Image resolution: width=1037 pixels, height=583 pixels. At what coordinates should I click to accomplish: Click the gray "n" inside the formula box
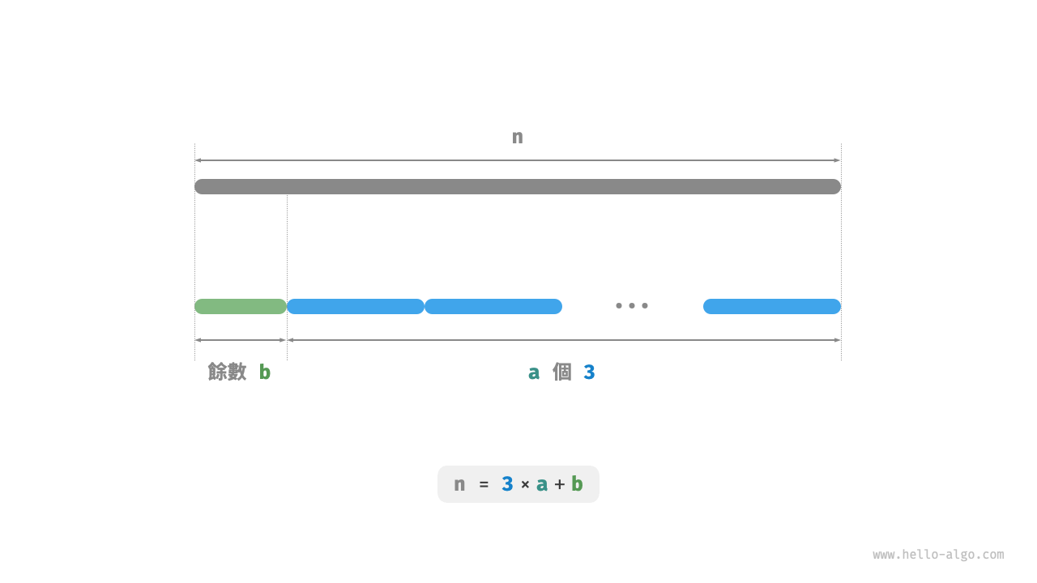click(459, 484)
